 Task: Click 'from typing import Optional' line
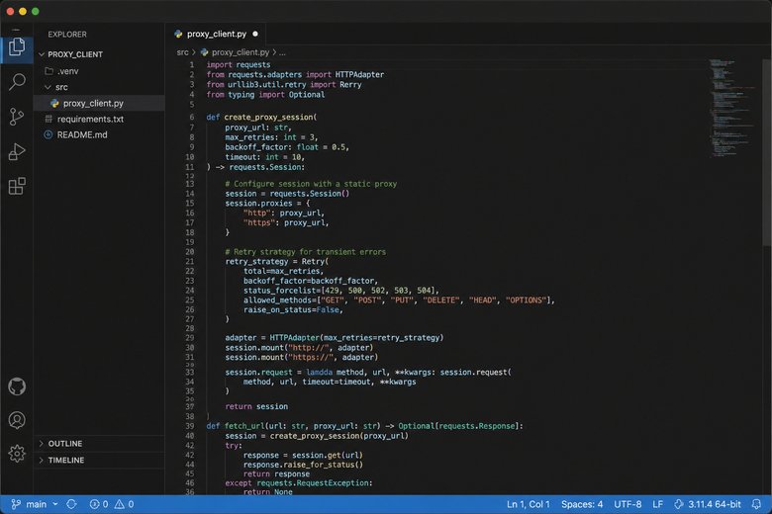coord(265,95)
